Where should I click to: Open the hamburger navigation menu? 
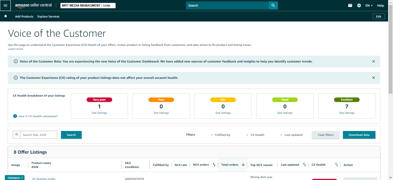tap(5, 5)
